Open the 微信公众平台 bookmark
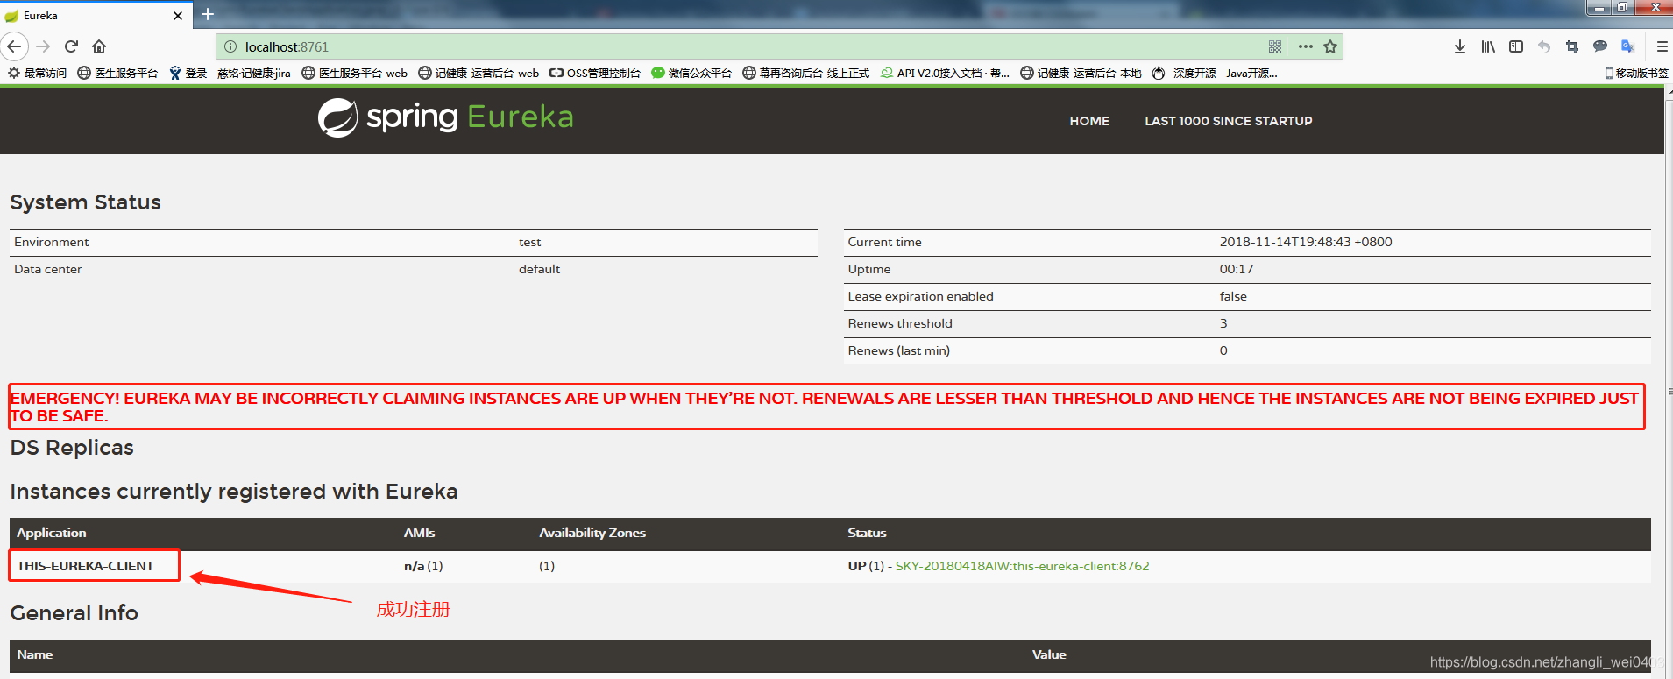The height and width of the screenshot is (679, 1673). coord(691,73)
